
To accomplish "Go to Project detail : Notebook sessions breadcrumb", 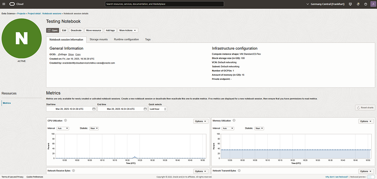I will [x=44, y=14].
